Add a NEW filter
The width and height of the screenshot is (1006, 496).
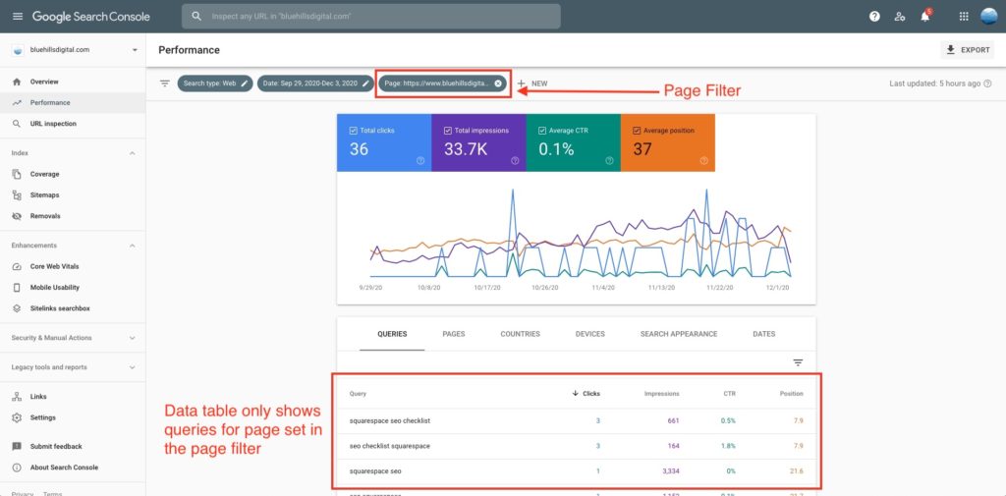(x=532, y=83)
